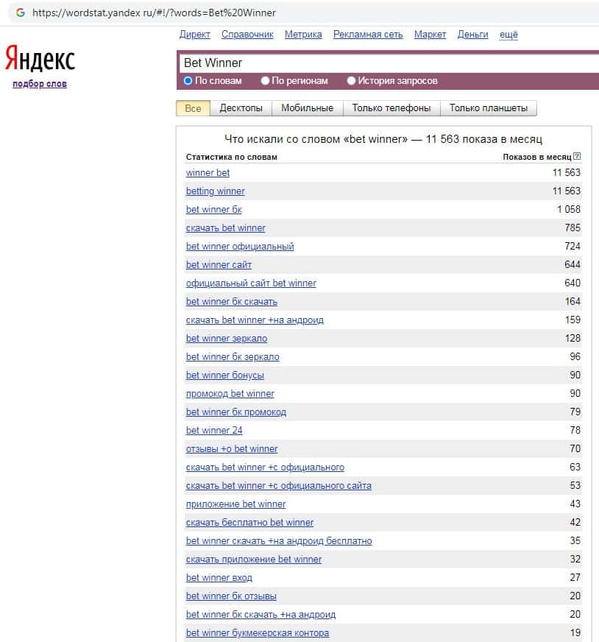
Task: Expand the ещё menu in top navigation
Action: point(508,35)
